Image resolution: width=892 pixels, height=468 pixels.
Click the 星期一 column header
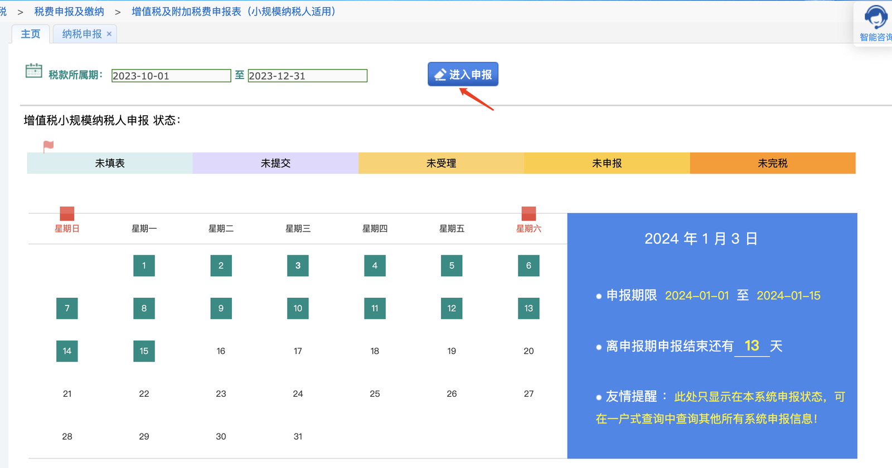[144, 229]
